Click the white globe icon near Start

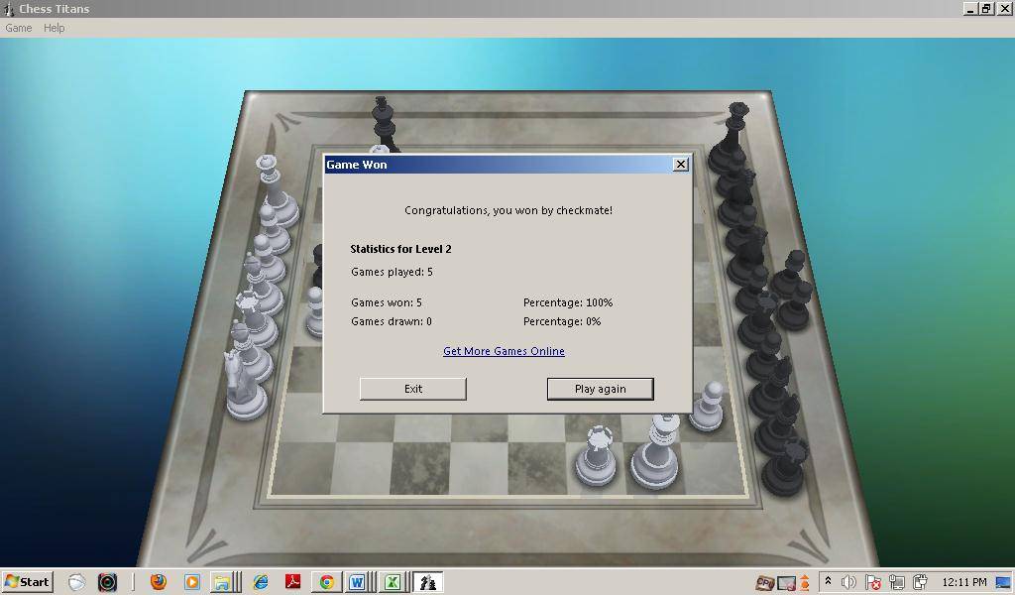[76, 582]
